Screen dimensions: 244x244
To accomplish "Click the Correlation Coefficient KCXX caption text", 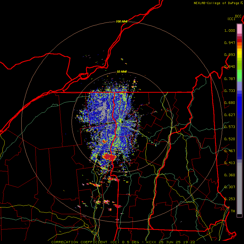I will (x=123, y=242).
